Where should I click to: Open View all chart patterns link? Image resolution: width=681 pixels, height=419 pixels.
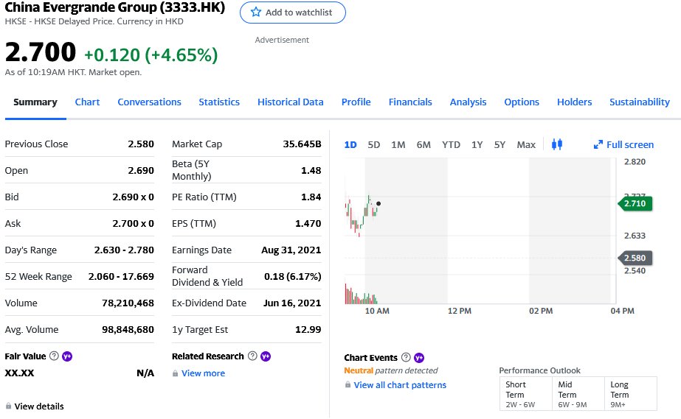pos(400,385)
